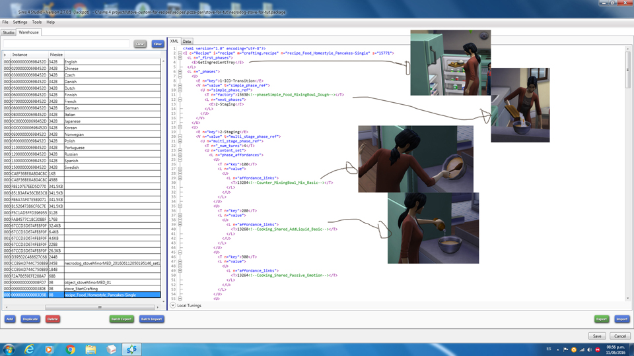Open the media player taskbar icon
This screenshot has width=634, height=356.
49,349
